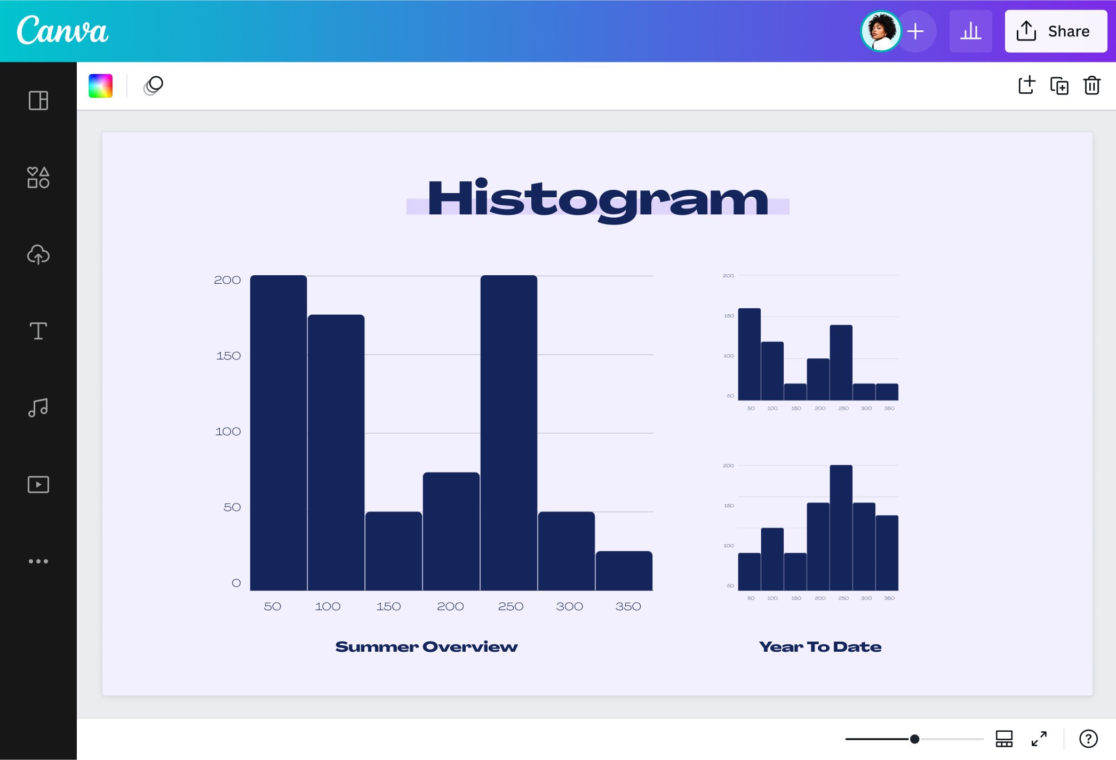Open the Uploads panel via cloud icon
Viewport: 1116px width, 760px height.
[38, 255]
